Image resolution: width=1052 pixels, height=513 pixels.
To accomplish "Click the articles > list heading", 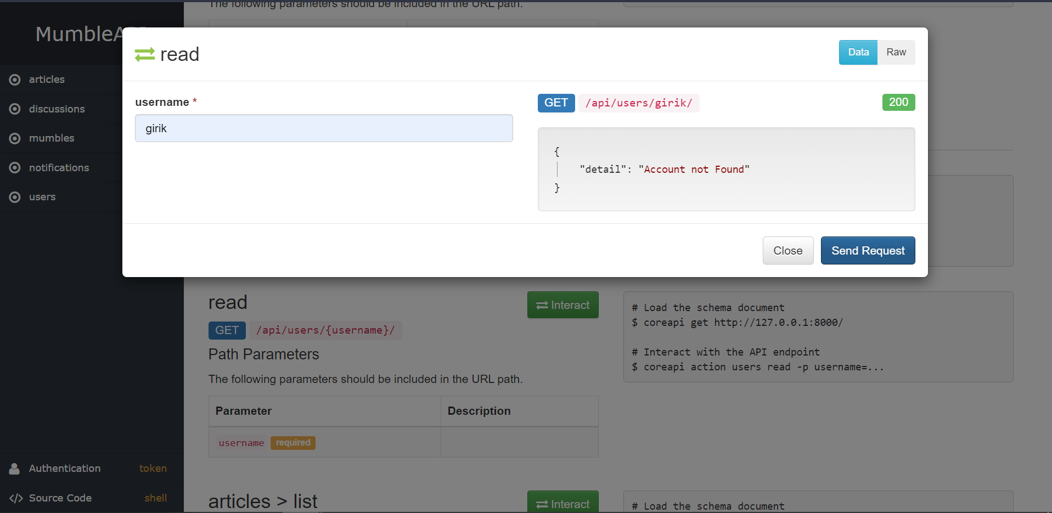I will pos(263,501).
